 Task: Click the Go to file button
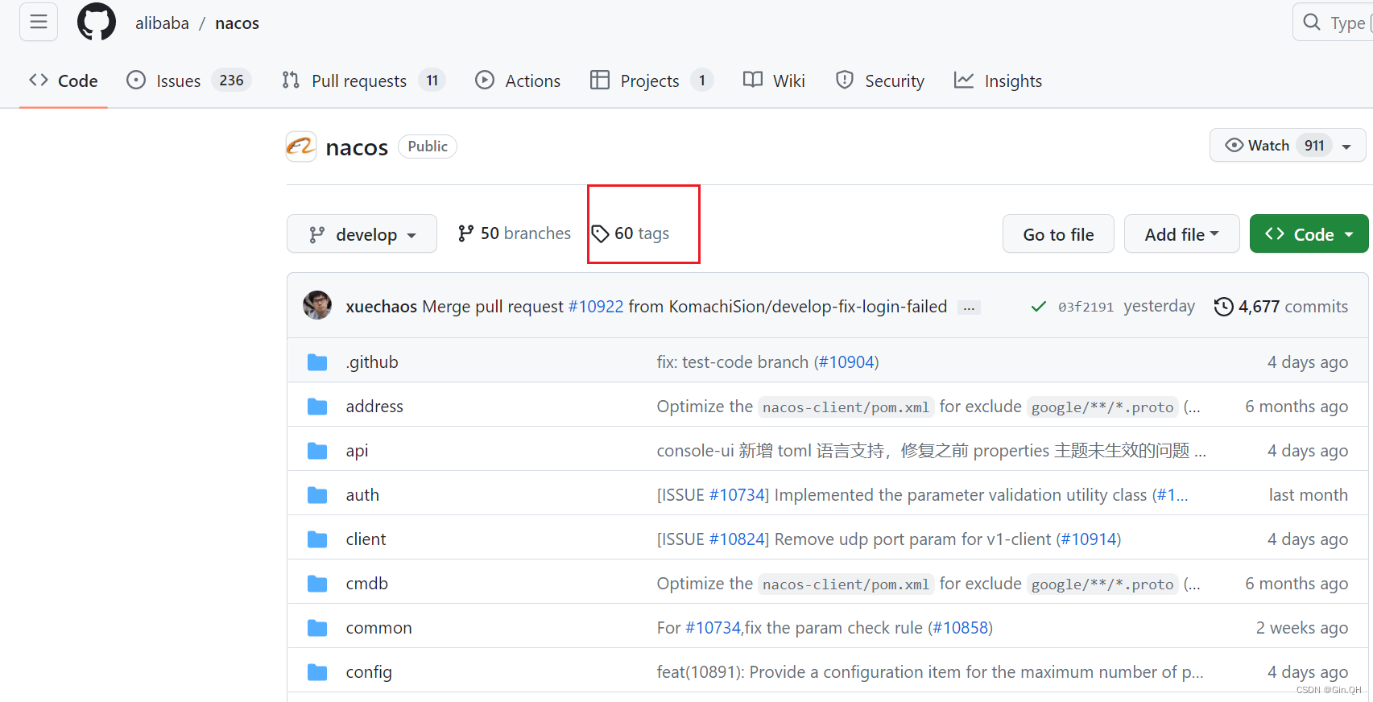1058,233
